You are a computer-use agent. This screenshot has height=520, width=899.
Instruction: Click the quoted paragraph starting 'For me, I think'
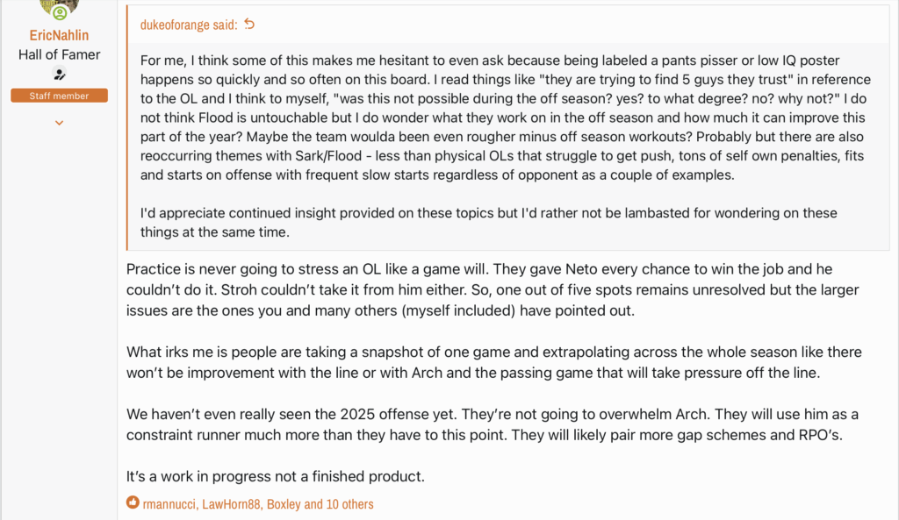pos(506,118)
